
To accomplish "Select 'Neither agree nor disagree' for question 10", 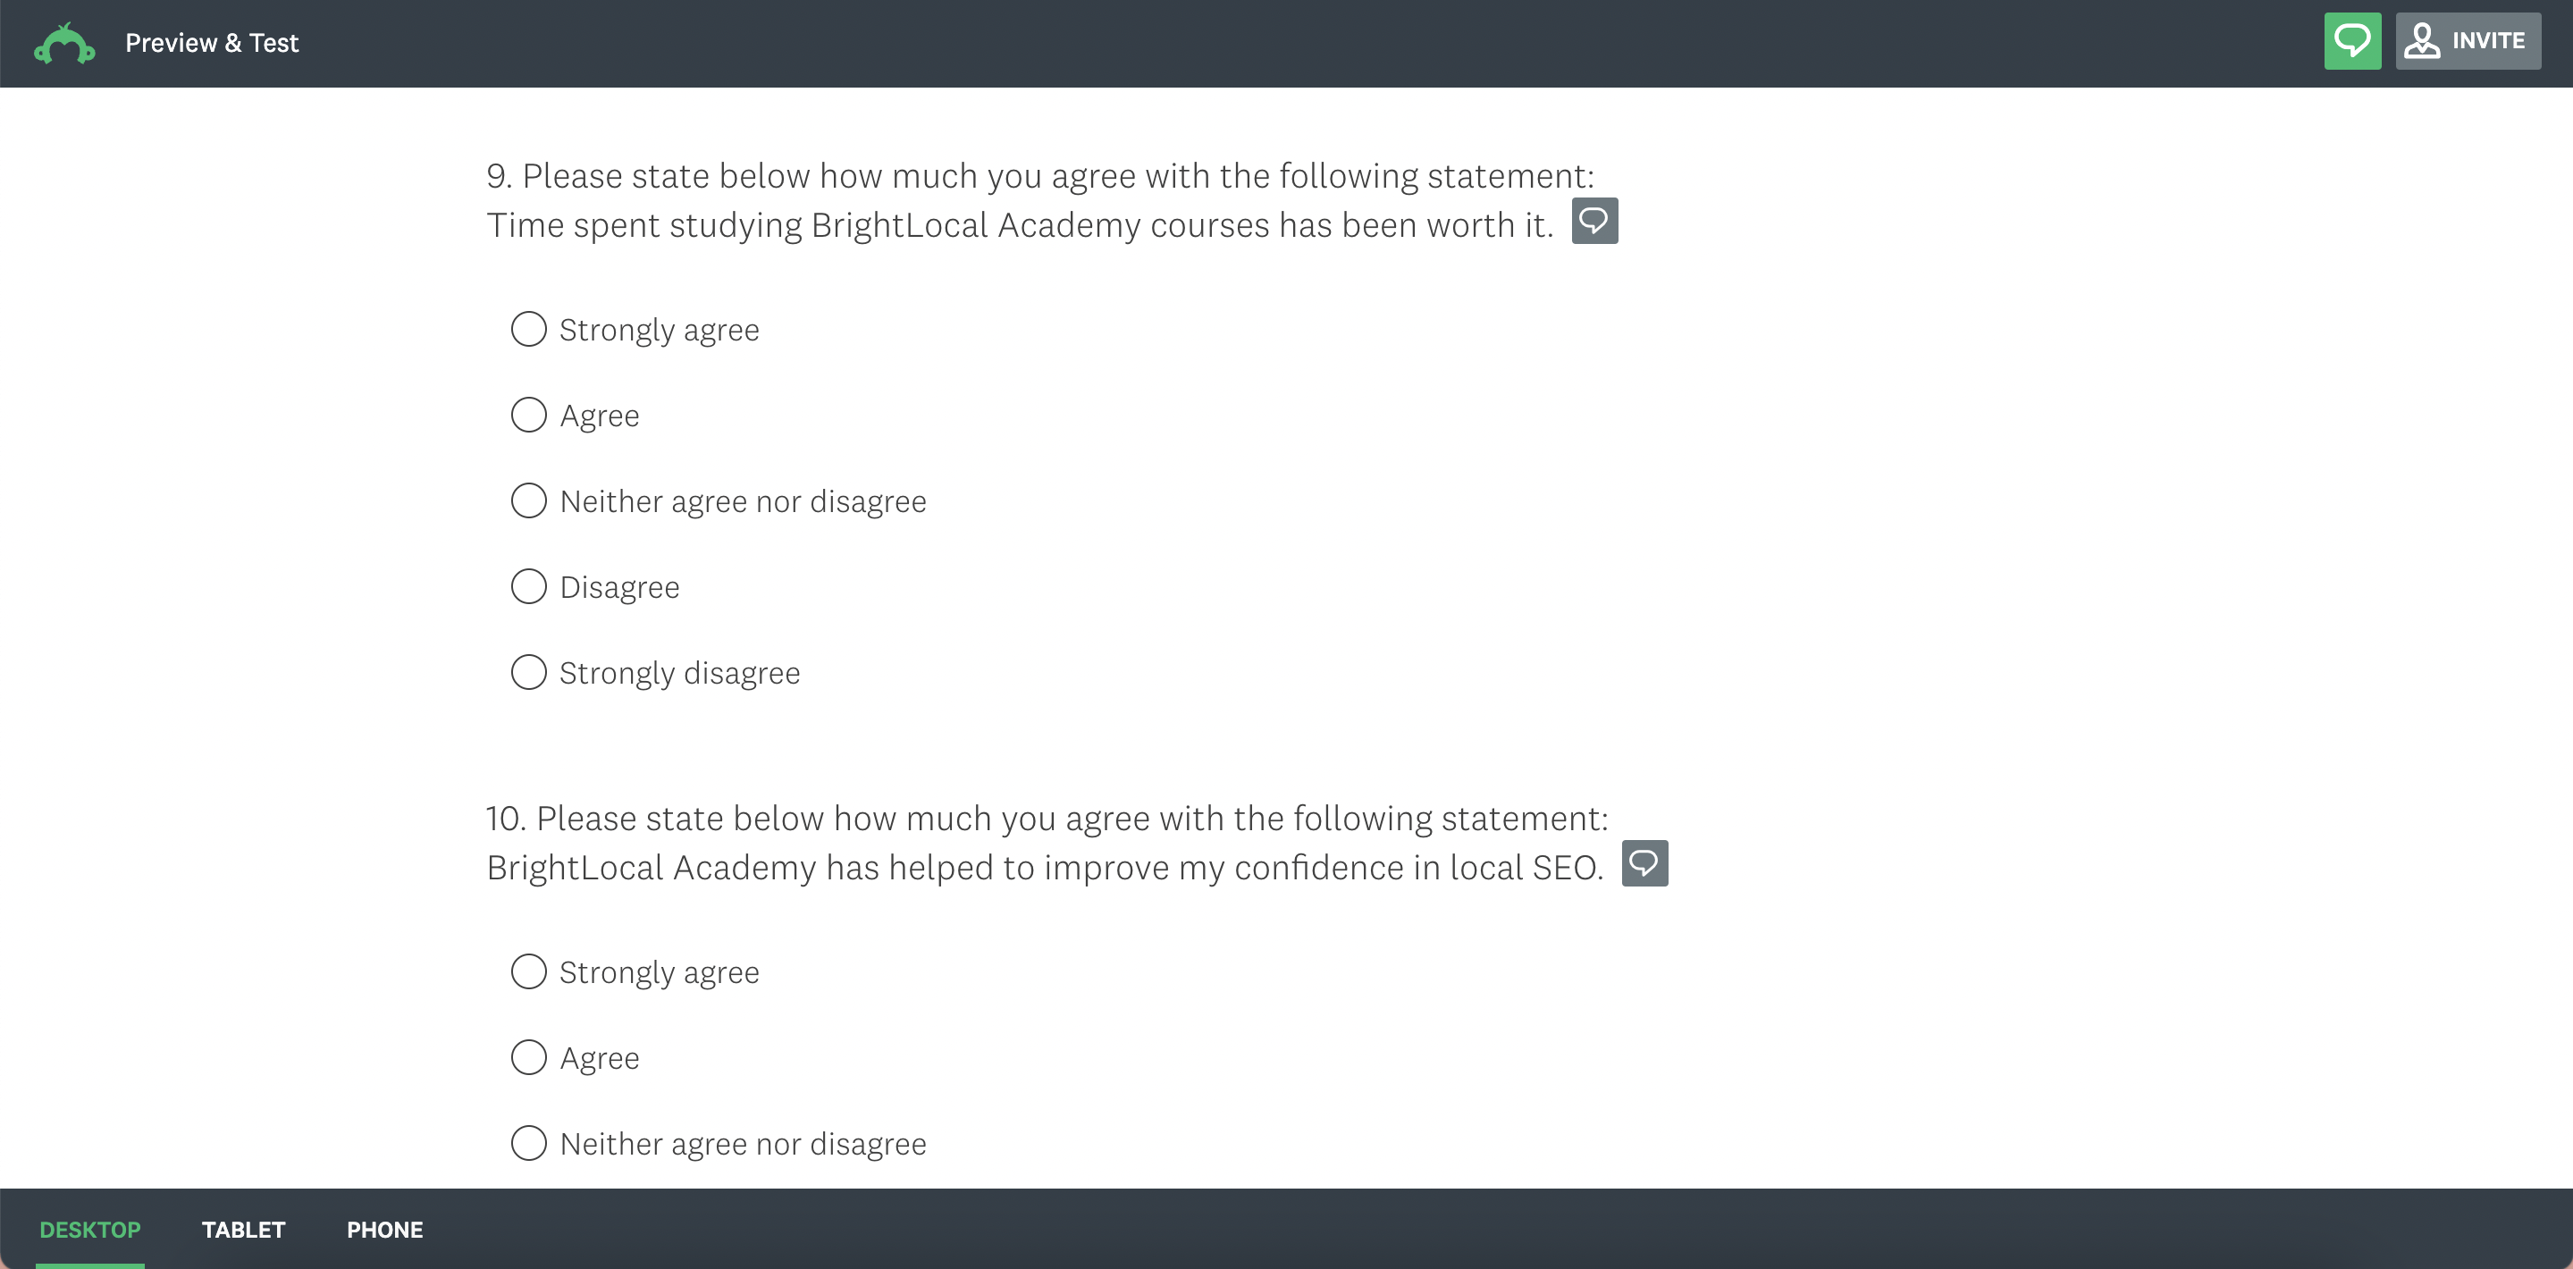I will [x=528, y=1144].
